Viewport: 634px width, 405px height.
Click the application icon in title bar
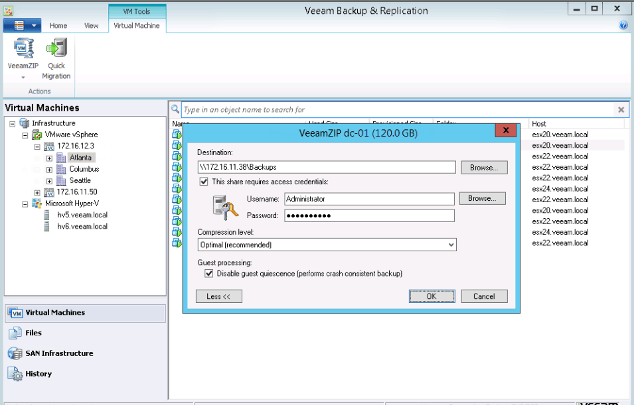point(8,11)
